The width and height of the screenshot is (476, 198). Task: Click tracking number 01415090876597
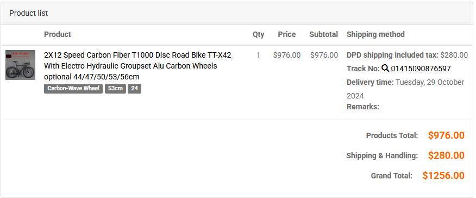[x=421, y=69]
